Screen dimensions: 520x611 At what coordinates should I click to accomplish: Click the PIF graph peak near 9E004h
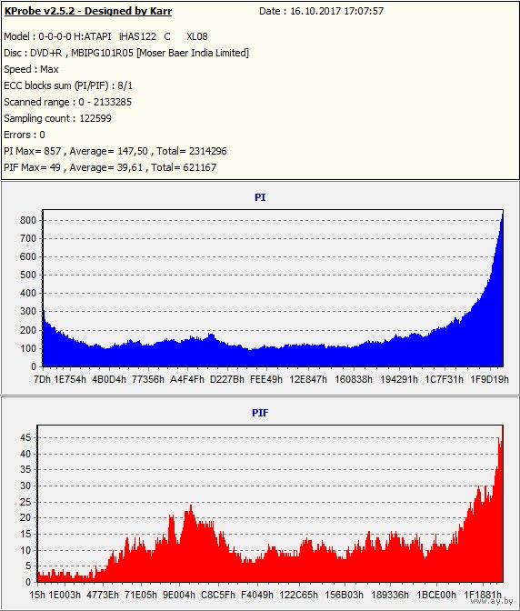click(x=191, y=507)
